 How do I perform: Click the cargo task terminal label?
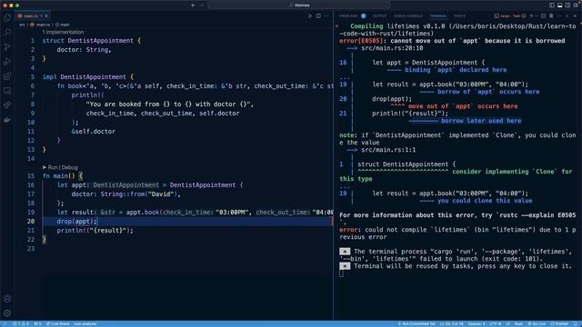(x=510, y=16)
